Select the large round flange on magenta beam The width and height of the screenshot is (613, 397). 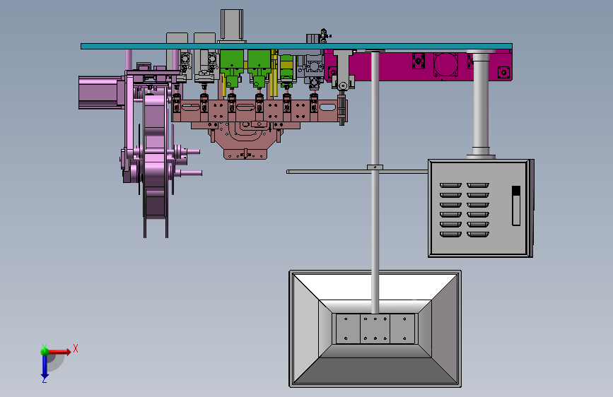click(x=445, y=64)
